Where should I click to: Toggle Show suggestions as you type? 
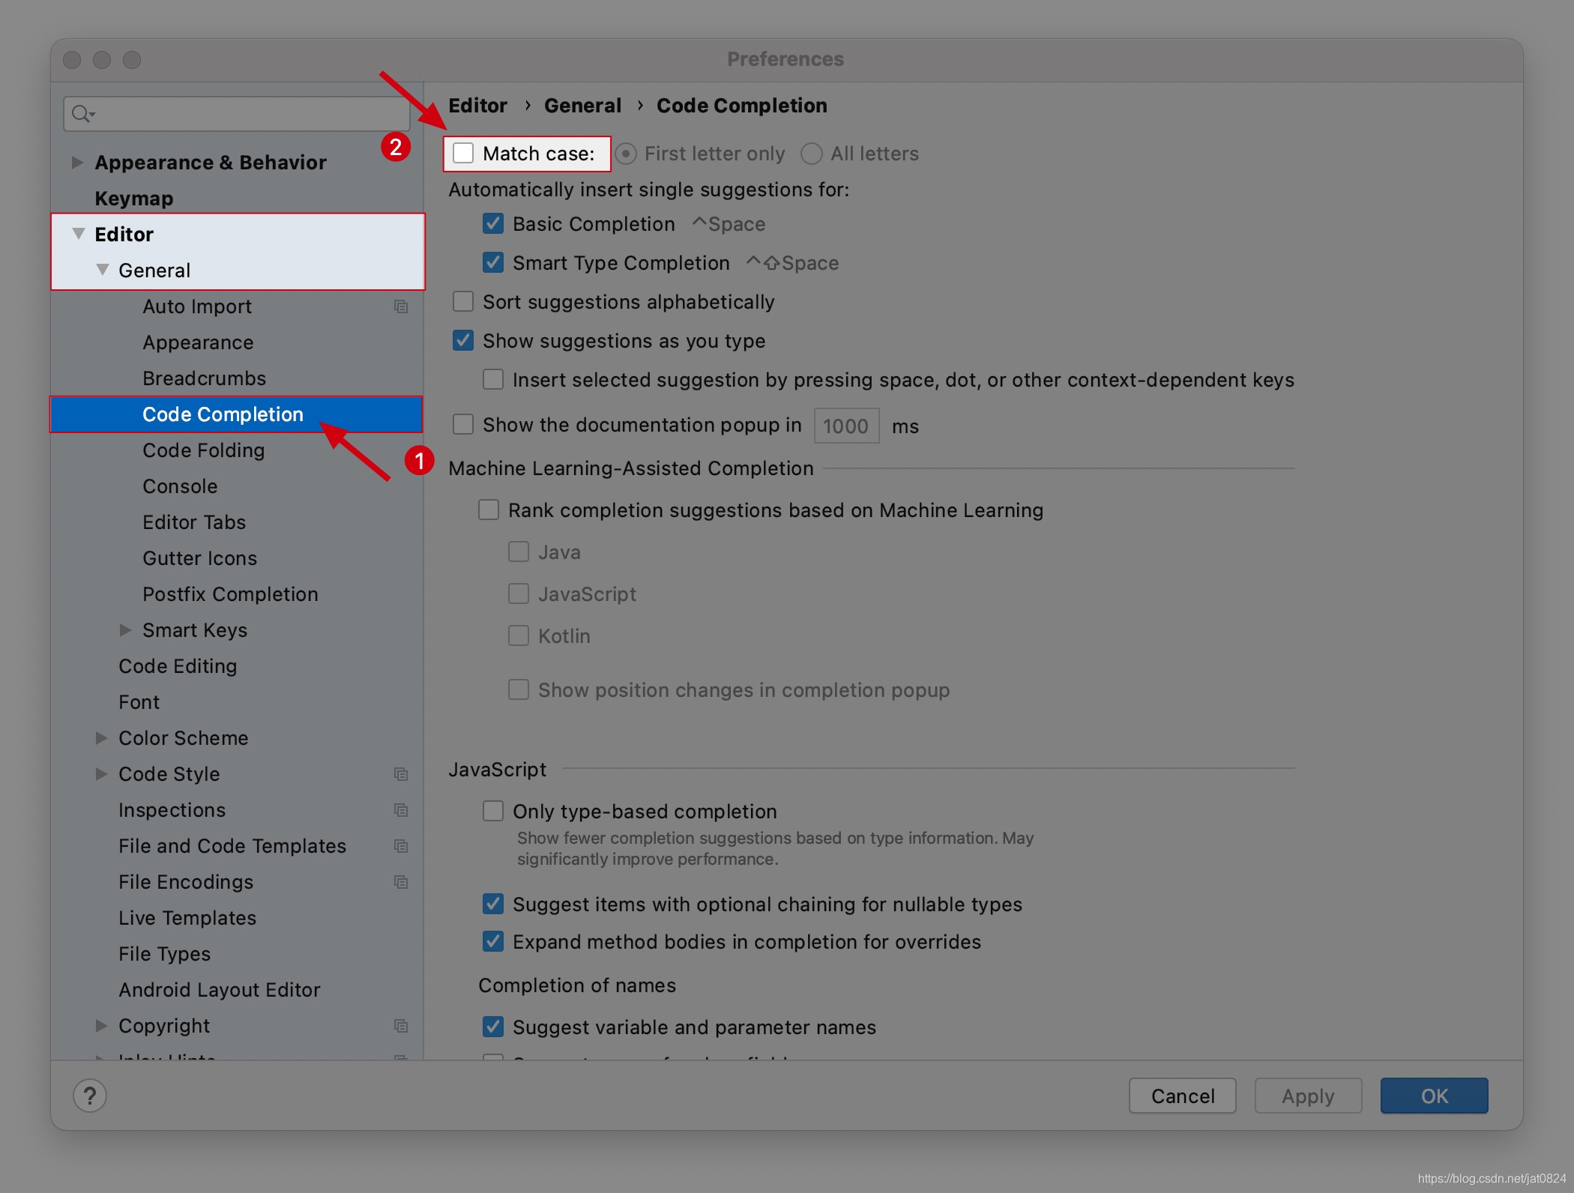463,340
